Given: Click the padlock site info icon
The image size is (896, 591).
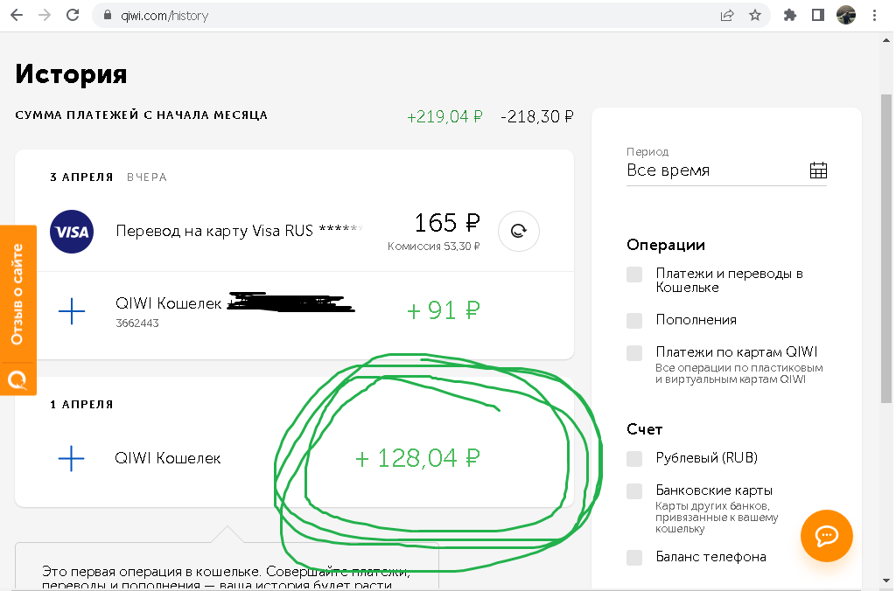Looking at the screenshot, I should tap(108, 16).
